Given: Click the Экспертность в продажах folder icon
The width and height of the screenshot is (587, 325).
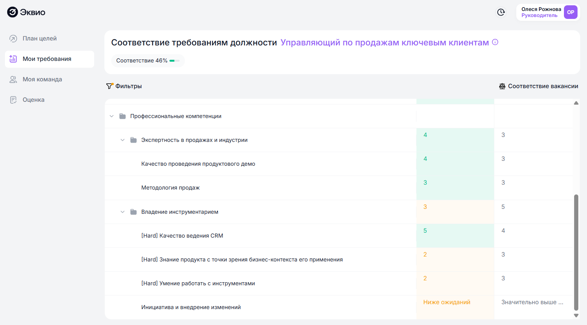Looking at the screenshot, I should click(x=134, y=140).
